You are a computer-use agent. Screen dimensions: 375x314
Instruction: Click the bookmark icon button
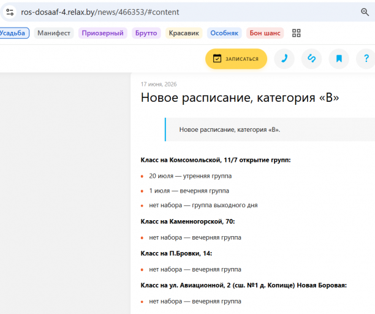point(339,59)
